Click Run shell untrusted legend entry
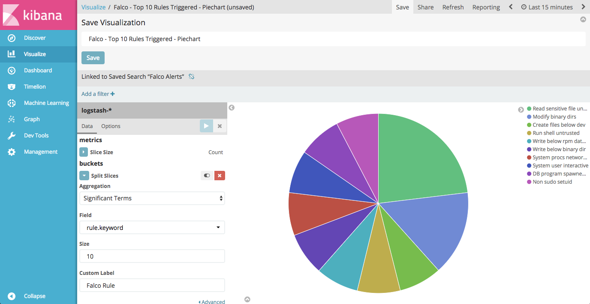 (x=553, y=133)
